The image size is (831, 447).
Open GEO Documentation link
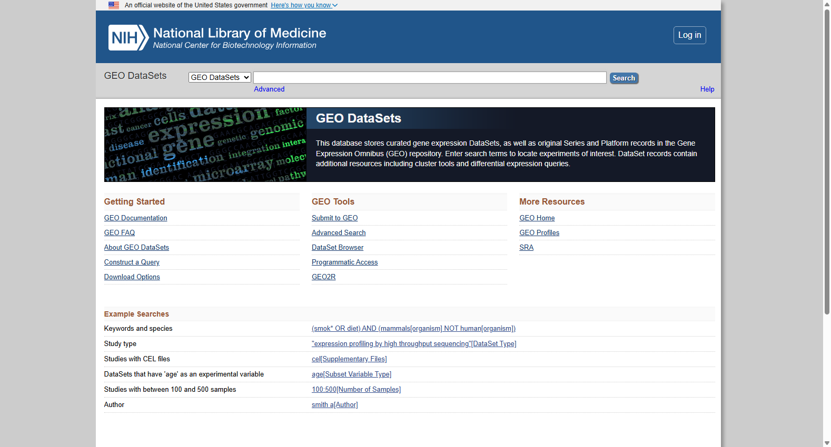point(135,218)
